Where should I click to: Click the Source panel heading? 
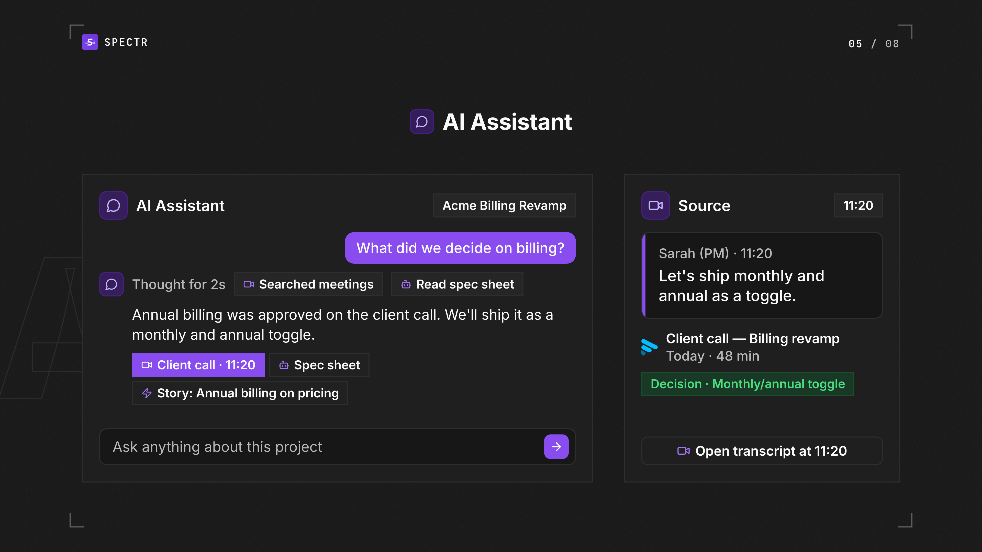[x=704, y=205]
